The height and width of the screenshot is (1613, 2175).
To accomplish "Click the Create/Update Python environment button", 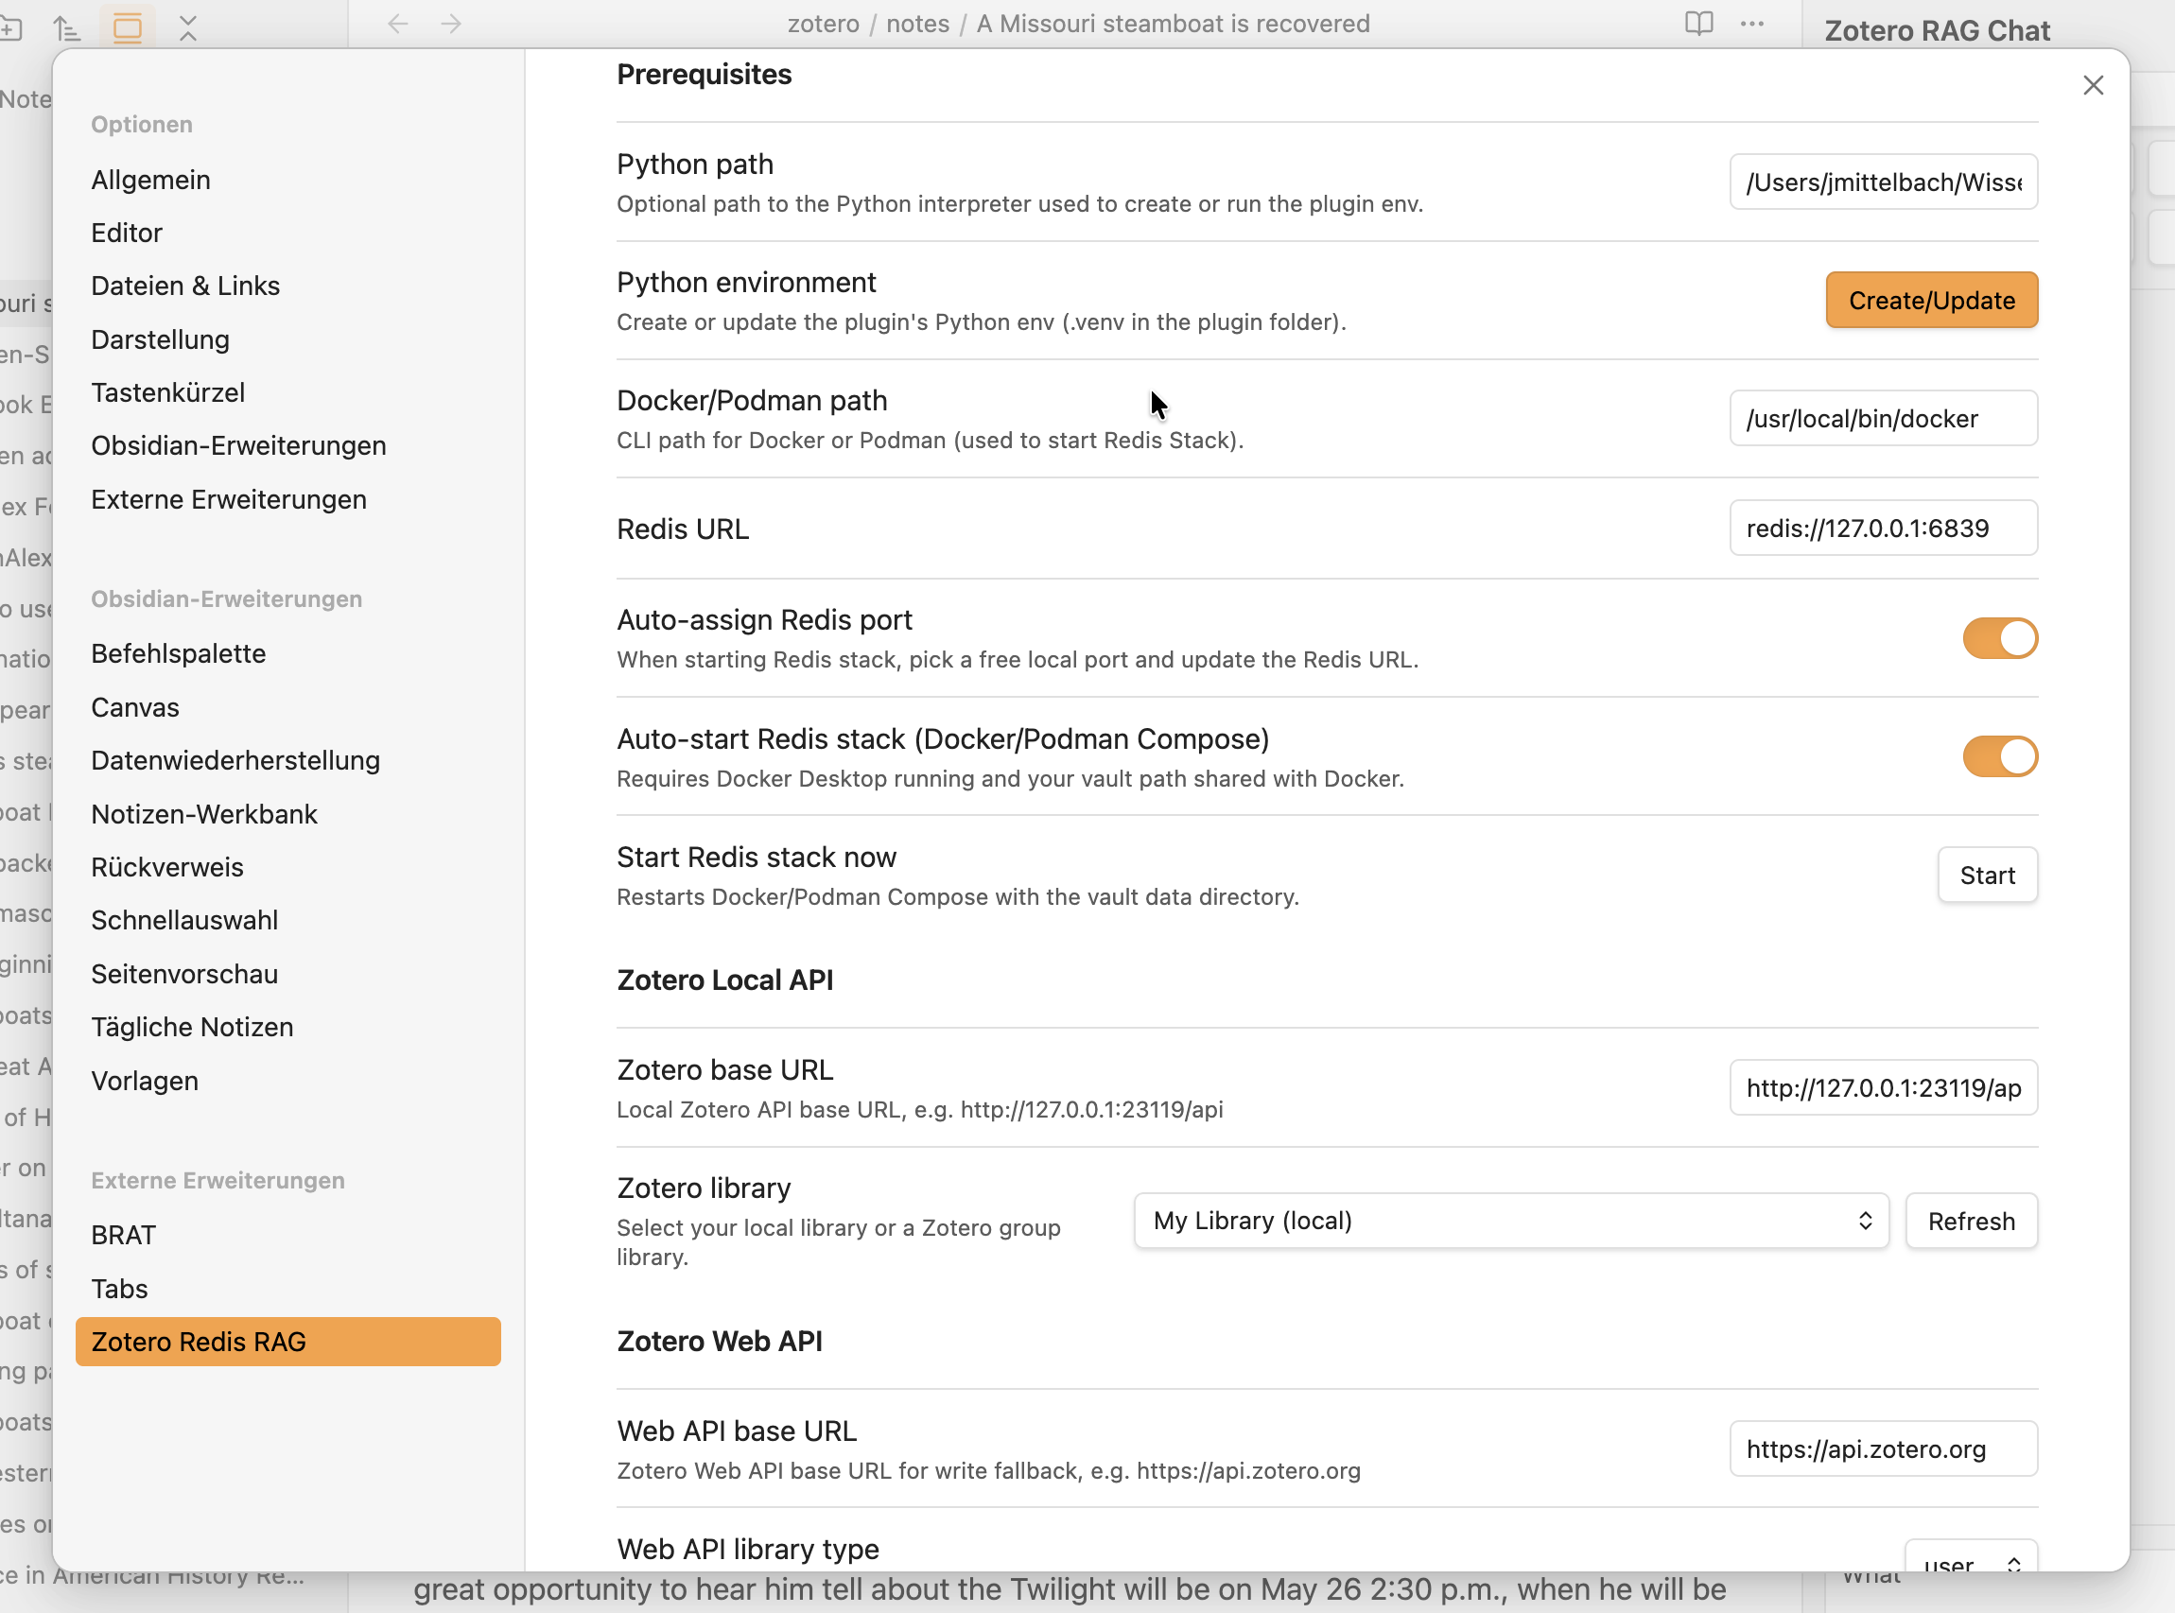I will [1931, 300].
